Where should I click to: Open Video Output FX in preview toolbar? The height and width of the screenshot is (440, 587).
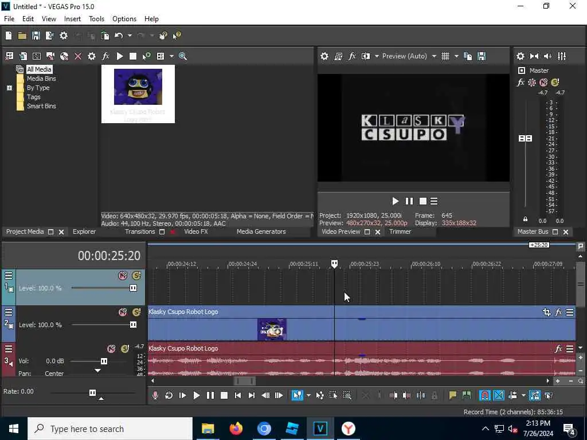coord(352,56)
